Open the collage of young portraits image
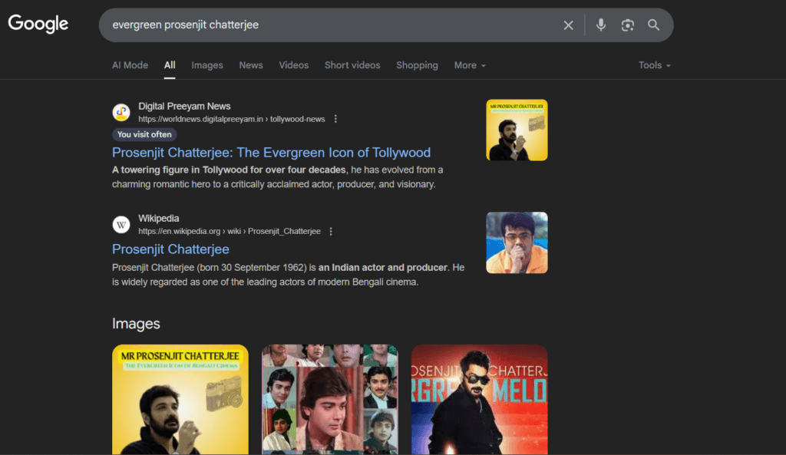Viewport: 786px width, 455px height. click(329, 400)
